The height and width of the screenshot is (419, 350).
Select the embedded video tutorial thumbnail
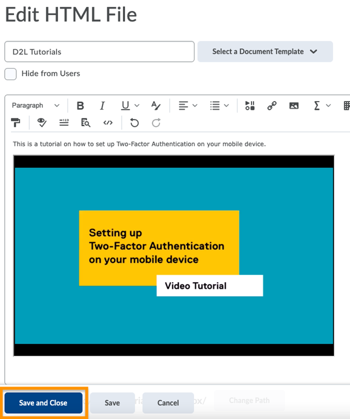tap(174, 256)
